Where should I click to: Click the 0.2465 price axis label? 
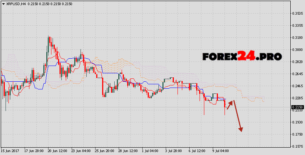click(297, 86)
